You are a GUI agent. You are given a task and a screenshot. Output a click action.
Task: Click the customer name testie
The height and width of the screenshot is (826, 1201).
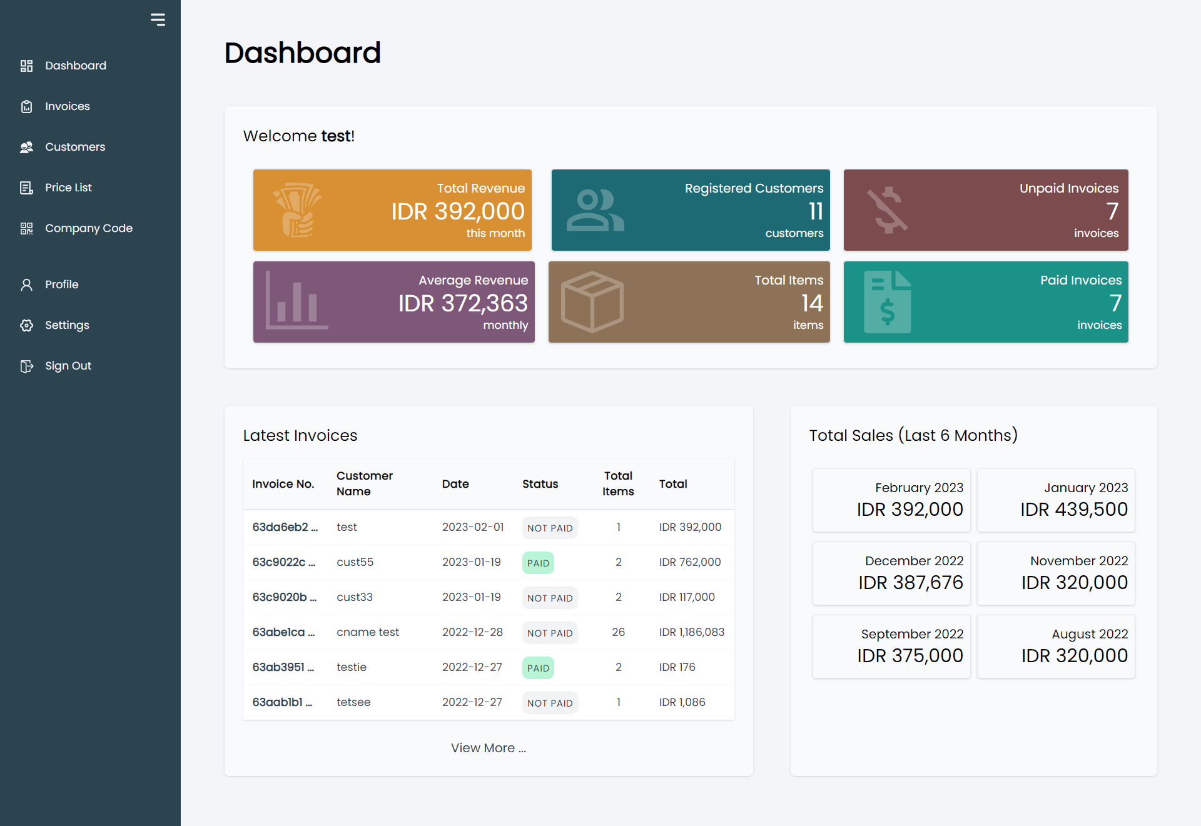pos(352,667)
